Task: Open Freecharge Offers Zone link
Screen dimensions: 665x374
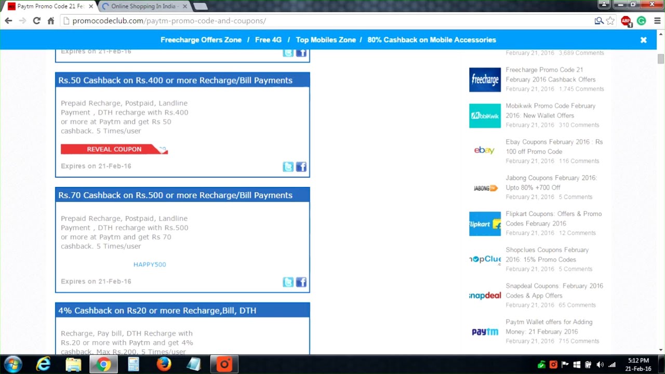Action: pos(201,40)
